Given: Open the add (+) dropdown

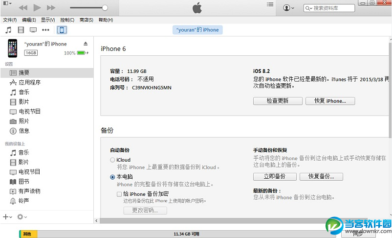Looking at the screenshot, I should 7,217.
